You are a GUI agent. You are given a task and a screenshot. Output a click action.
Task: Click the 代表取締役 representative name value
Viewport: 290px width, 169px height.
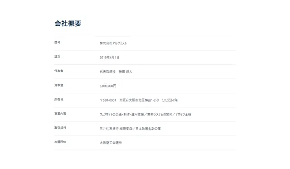[116, 72]
